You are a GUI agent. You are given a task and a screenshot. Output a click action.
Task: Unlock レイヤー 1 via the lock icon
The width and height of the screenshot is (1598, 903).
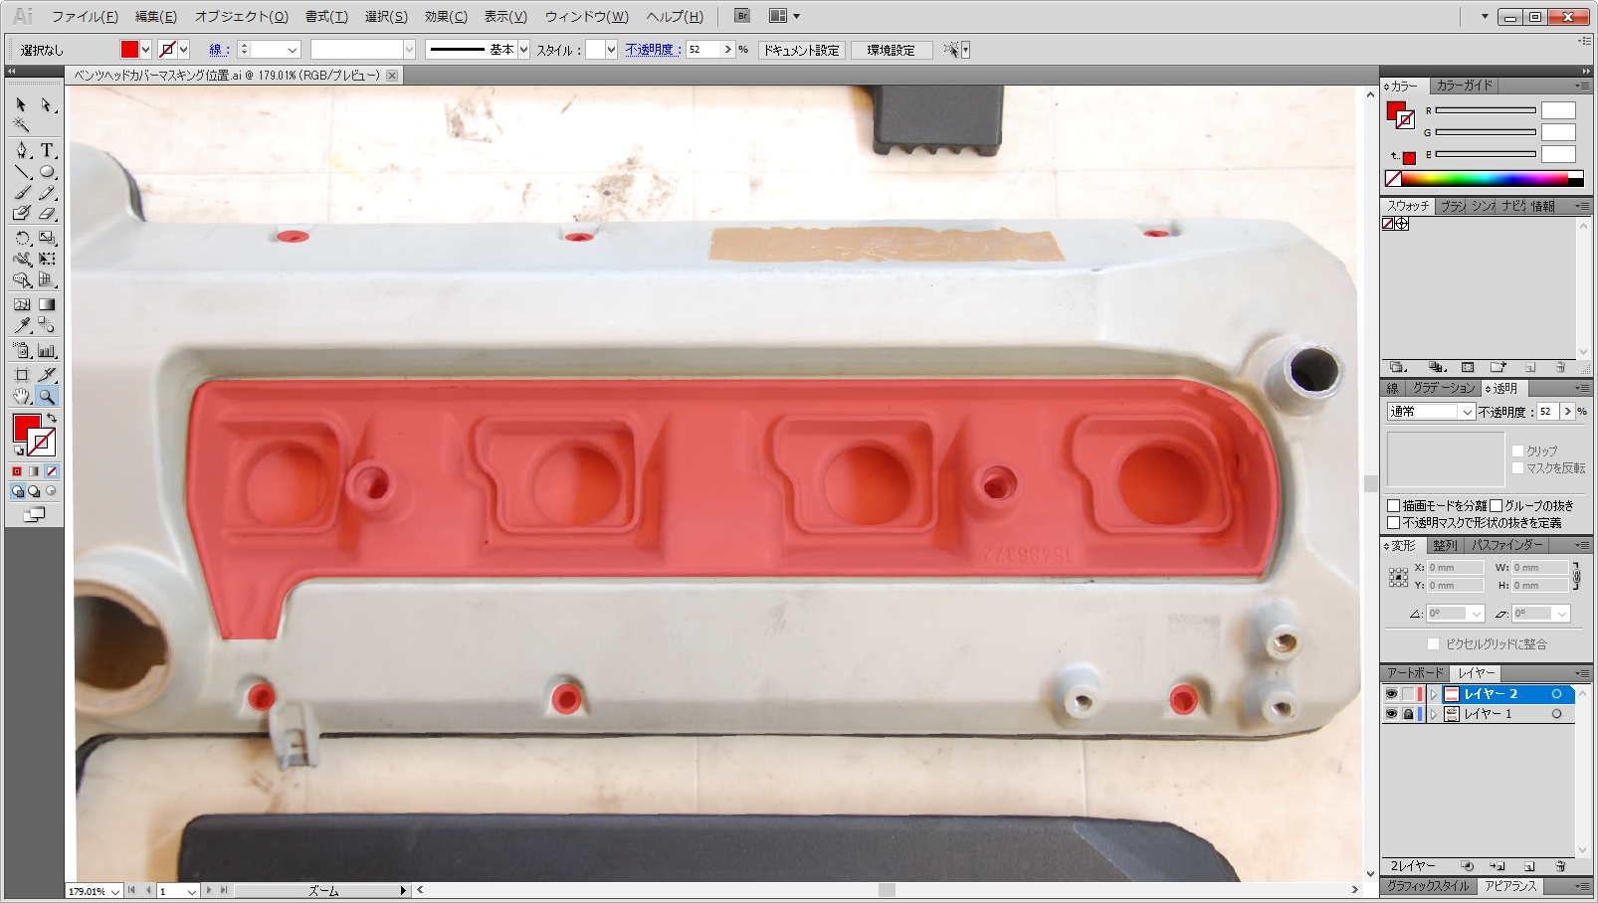(1408, 714)
